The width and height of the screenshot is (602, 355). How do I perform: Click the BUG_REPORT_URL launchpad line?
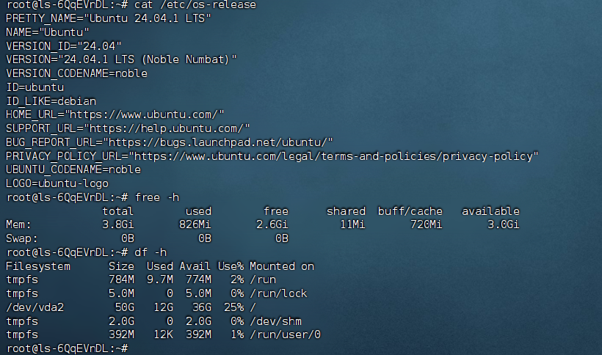(x=170, y=142)
